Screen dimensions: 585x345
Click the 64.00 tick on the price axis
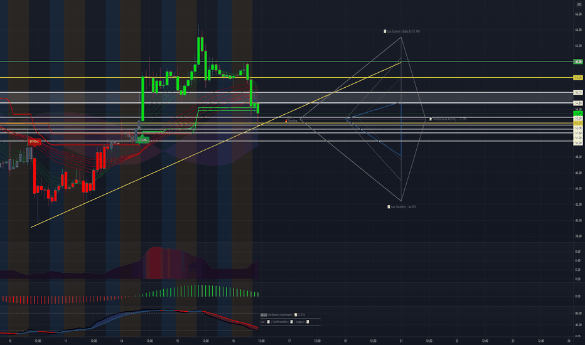click(x=578, y=30)
